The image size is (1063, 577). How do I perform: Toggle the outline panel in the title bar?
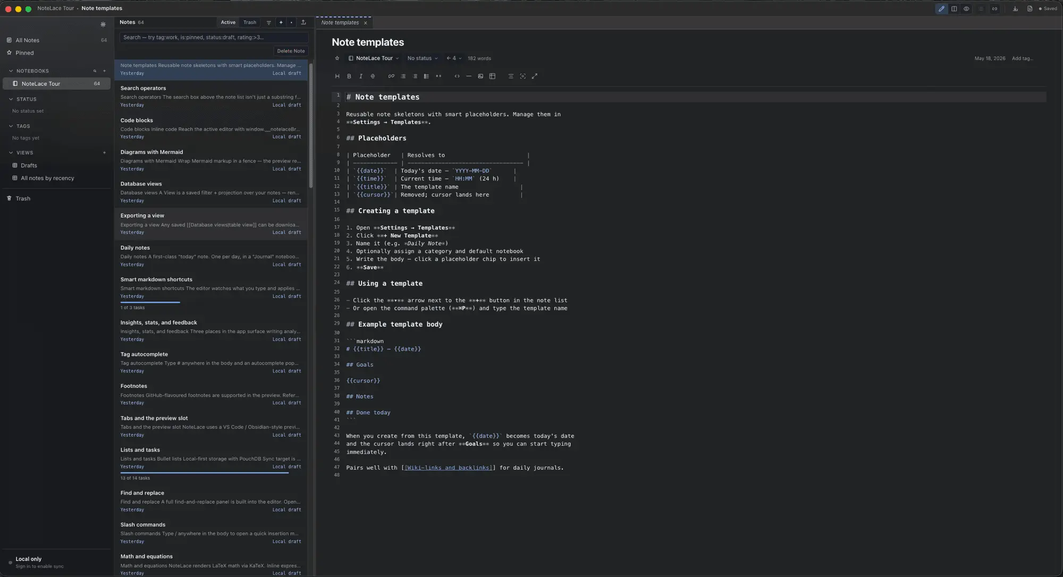point(981,9)
